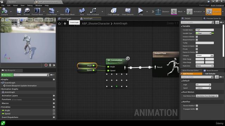Click Show button in viewport

click(30, 20)
